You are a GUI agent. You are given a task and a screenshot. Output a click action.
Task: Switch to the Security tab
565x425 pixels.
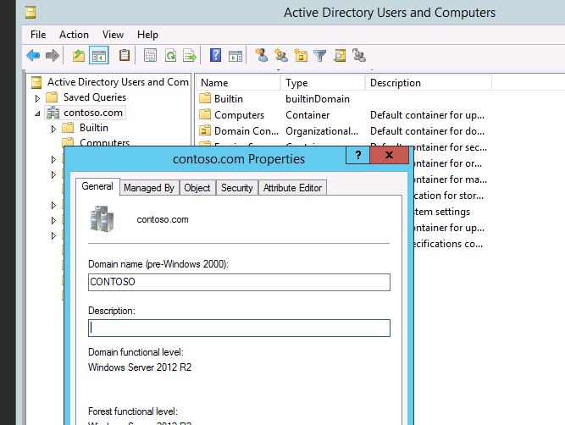pos(236,188)
